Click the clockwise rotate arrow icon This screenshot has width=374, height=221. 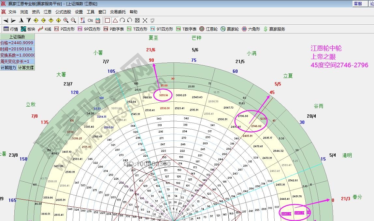pyautogui.click(x=122, y=20)
